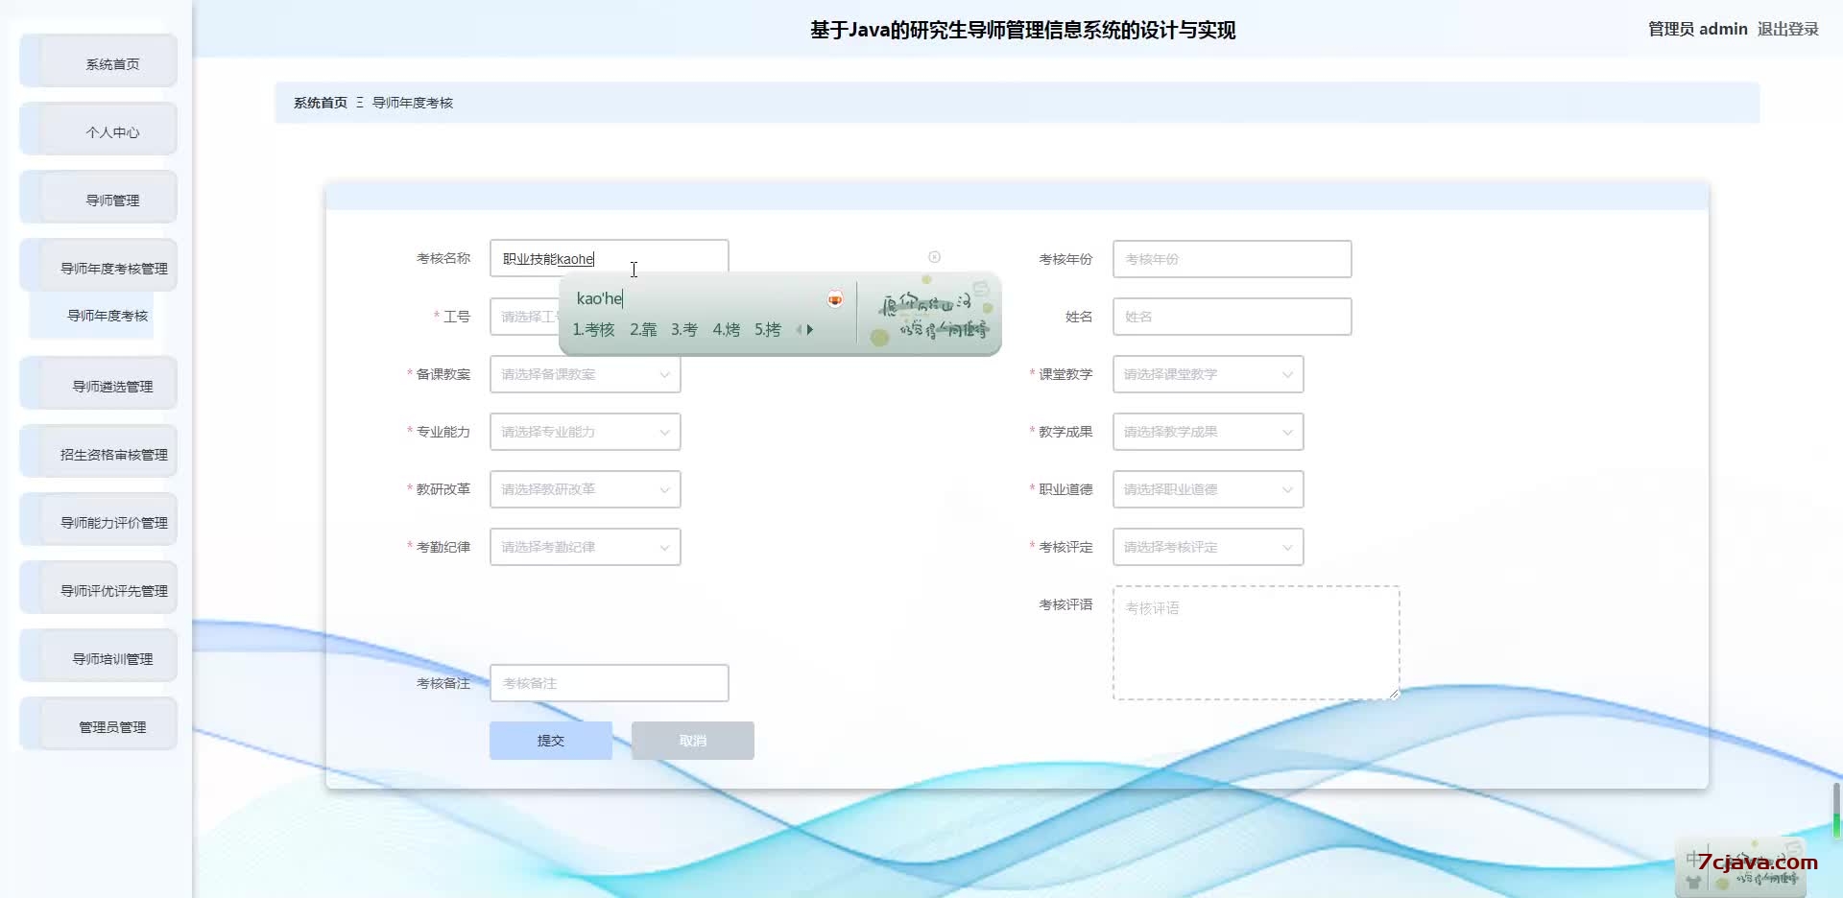Click the next-page arrow in IME candidate list
The width and height of the screenshot is (1843, 898).
pos(809,330)
